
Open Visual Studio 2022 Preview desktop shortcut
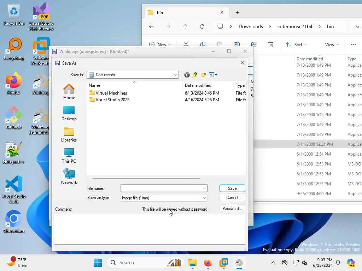[41, 17]
